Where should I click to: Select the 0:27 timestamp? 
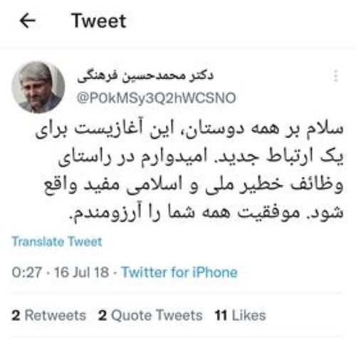(27, 272)
